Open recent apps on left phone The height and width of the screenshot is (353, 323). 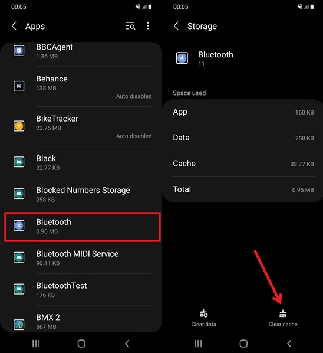click(x=36, y=344)
